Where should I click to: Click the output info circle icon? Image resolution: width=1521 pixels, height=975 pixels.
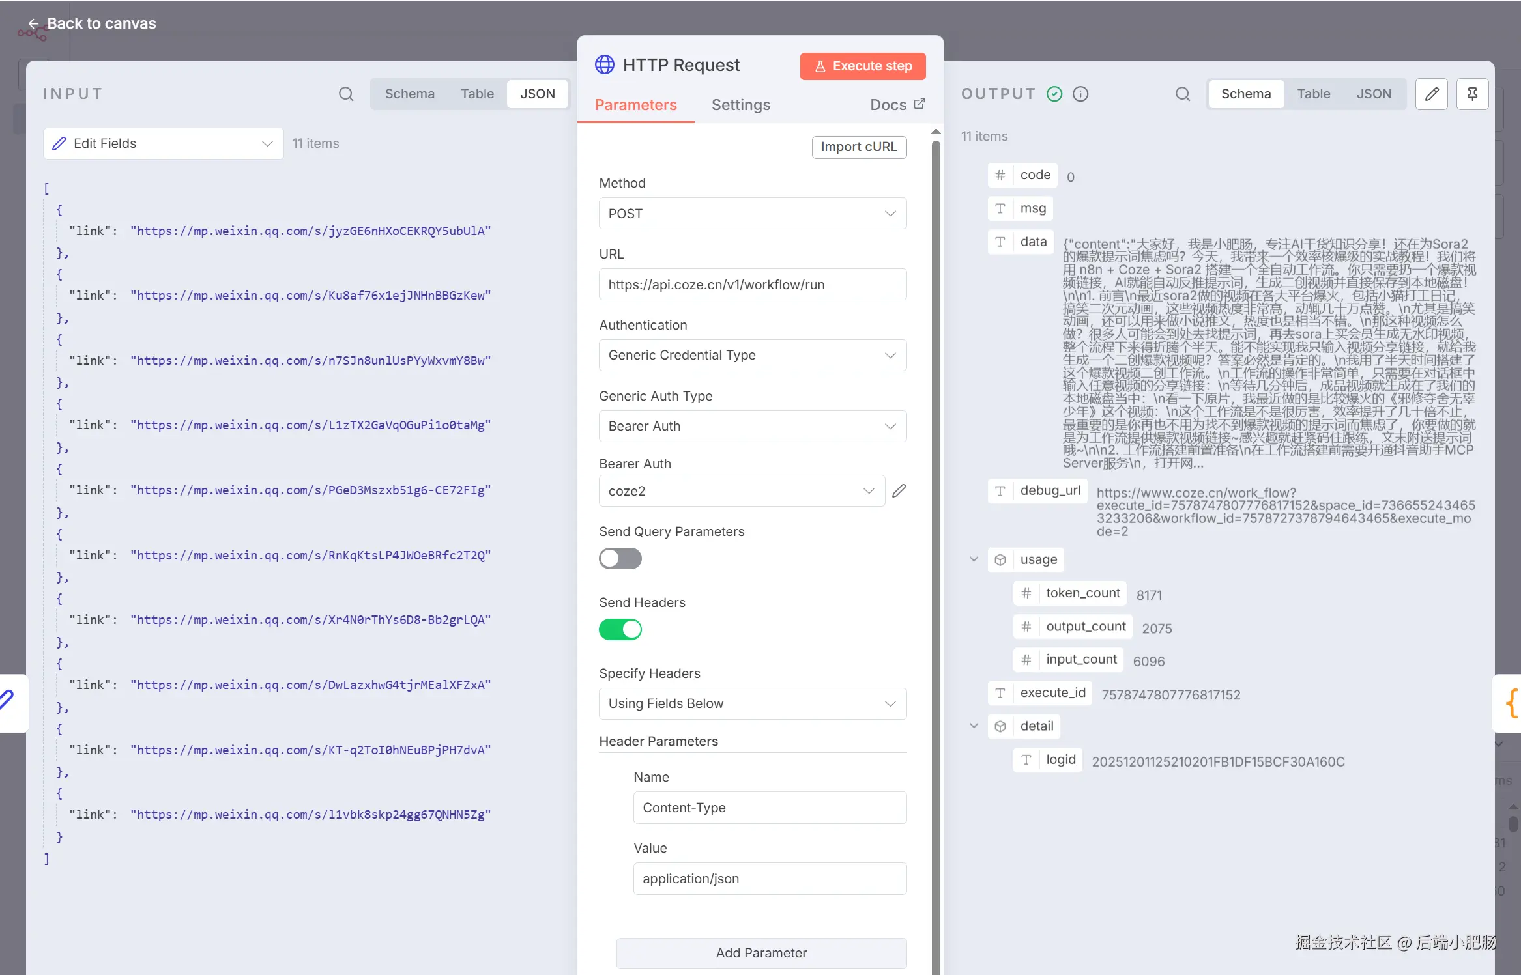pos(1080,94)
